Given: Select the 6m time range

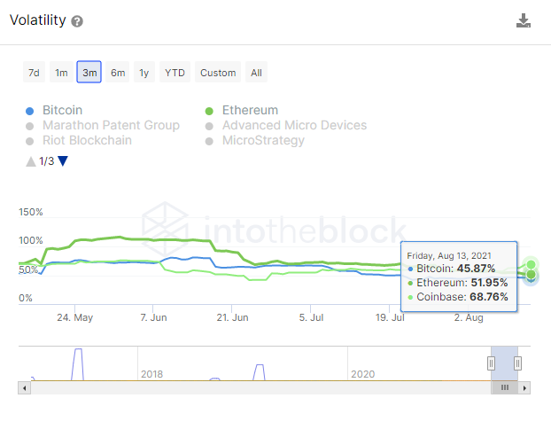Looking at the screenshot, I should [x=118, y=73].
